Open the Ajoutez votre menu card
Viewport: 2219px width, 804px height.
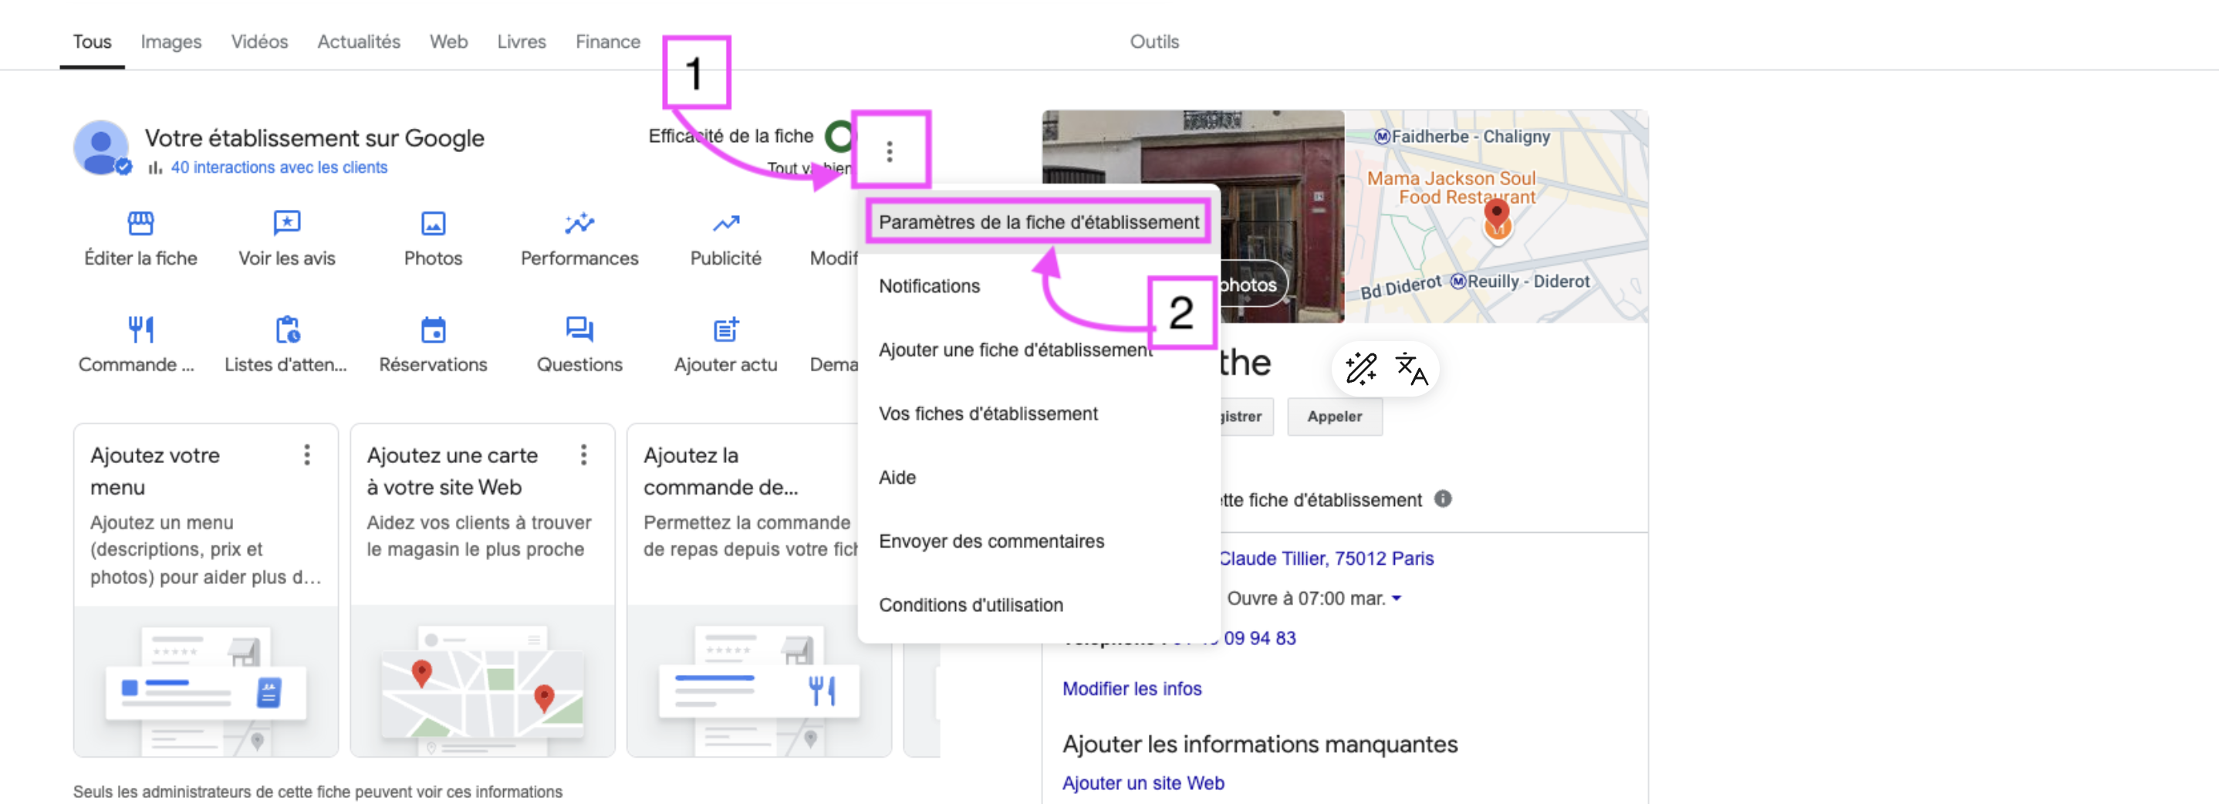(x=206, y=589)
